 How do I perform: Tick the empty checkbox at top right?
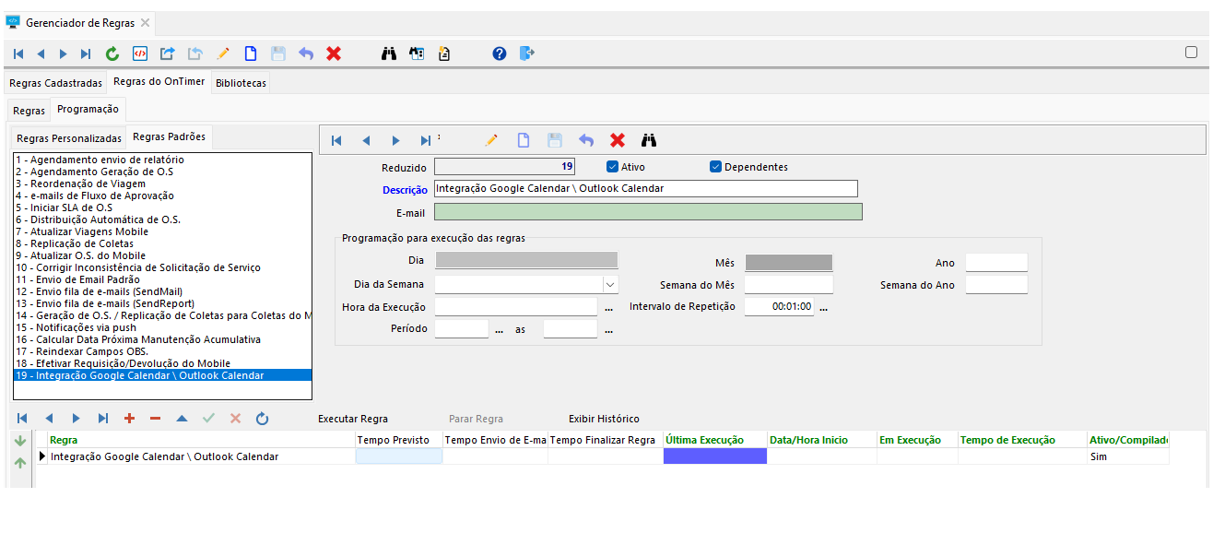1191,53
